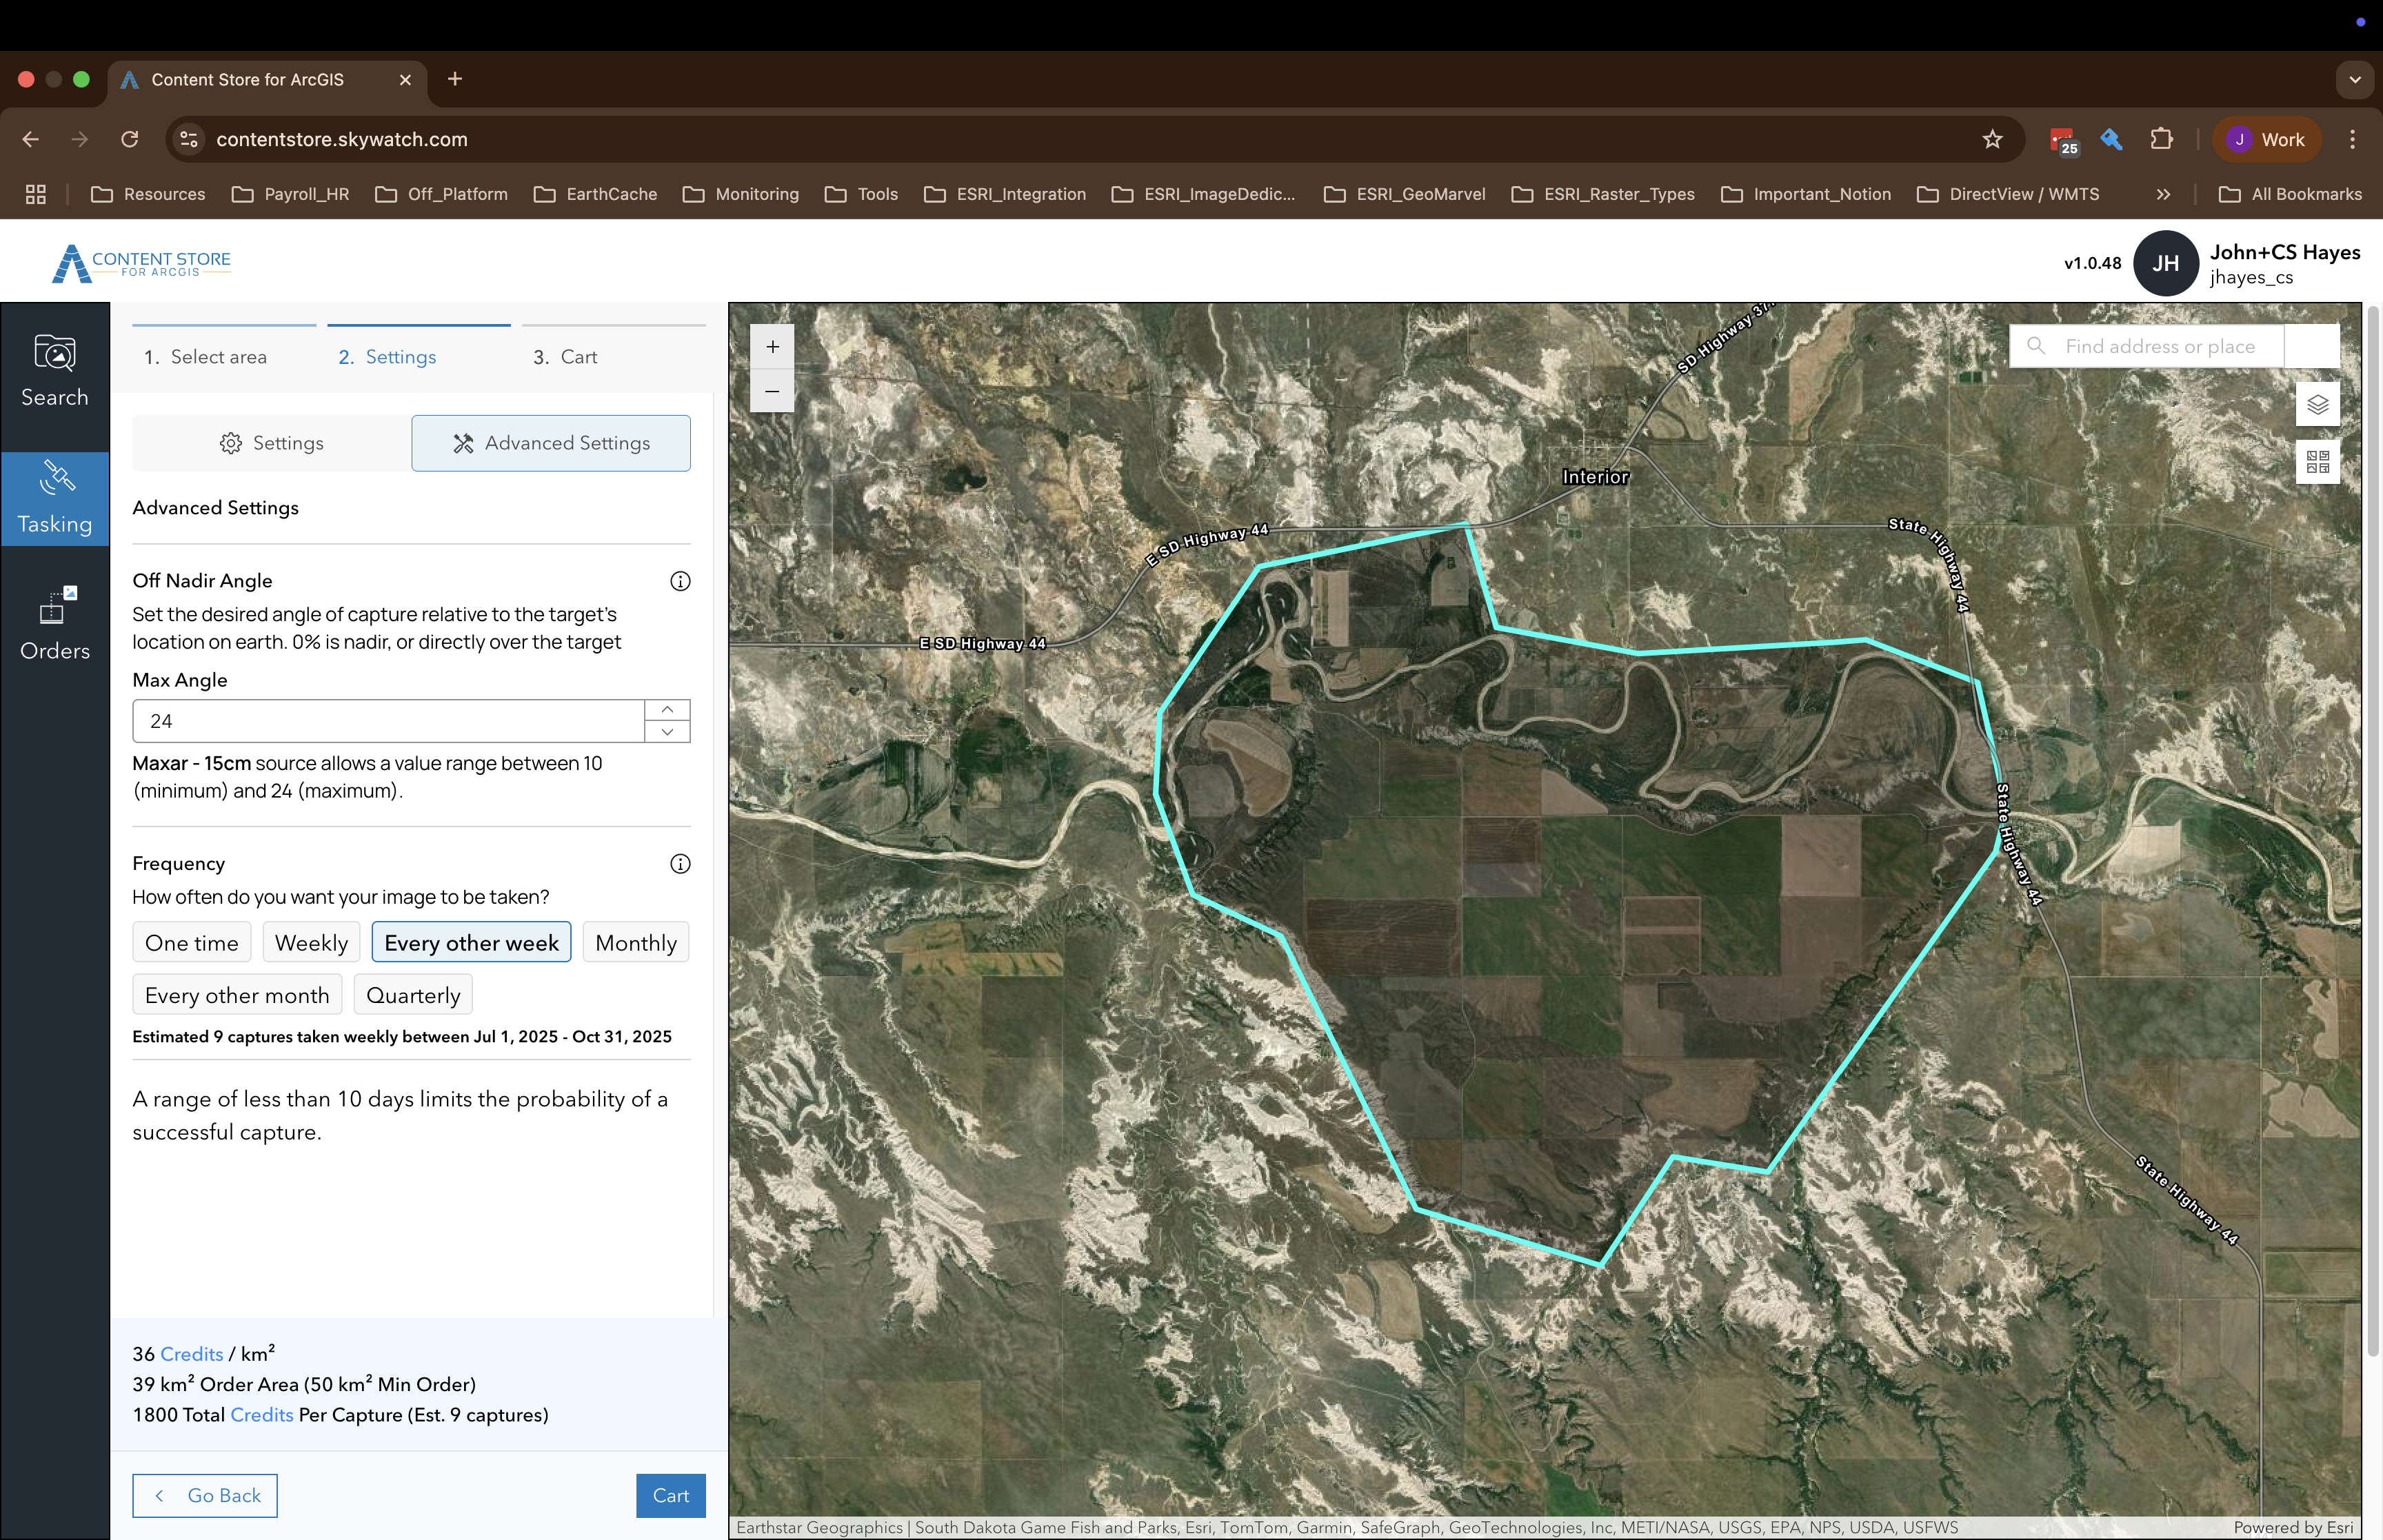Zoom in on the map
Screen dimensions: 2383x1540
click(771, 346)
